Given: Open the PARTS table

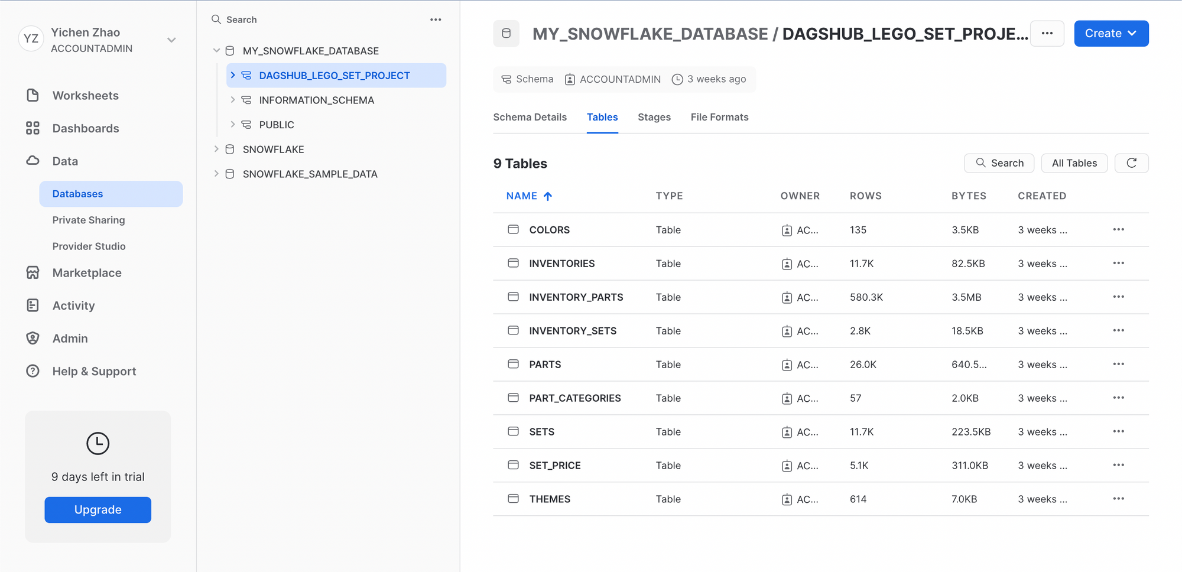Looking at the screenshot, I should coord(545,365).
